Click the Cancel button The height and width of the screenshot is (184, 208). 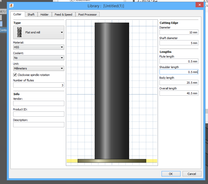(192, 174)
